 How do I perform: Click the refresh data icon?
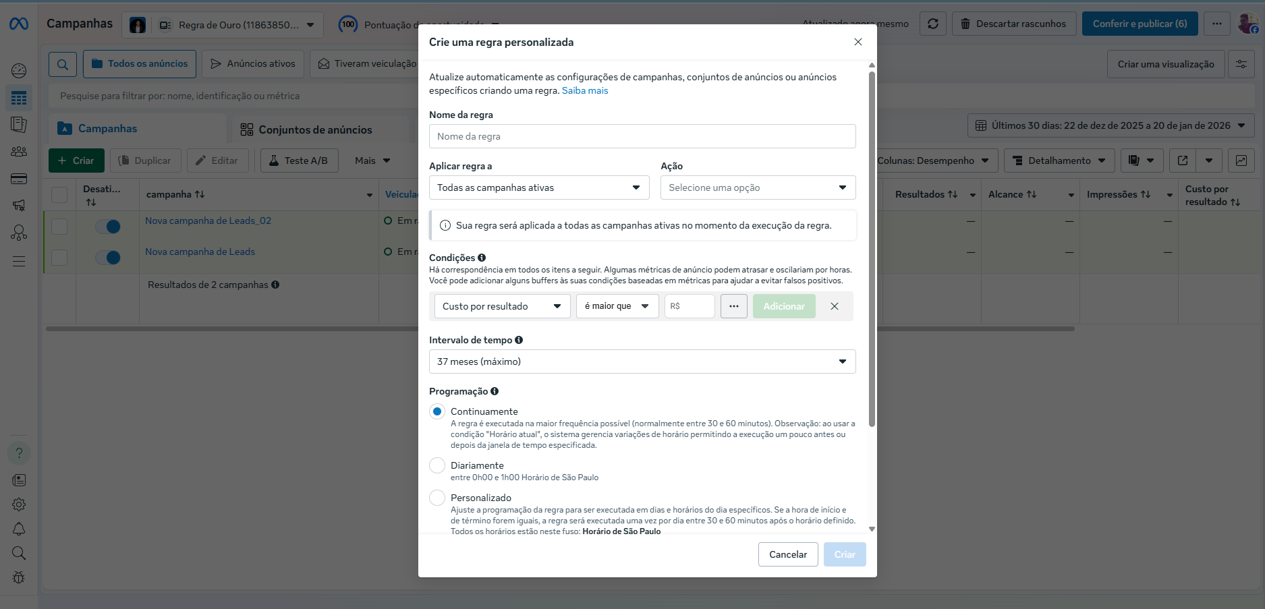pos(933,24)
